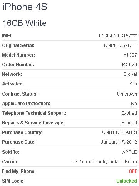This screenshot has height=186, width=139.
Task: Select the Contract Status value Unknown
Action: [x=127, y=94]
